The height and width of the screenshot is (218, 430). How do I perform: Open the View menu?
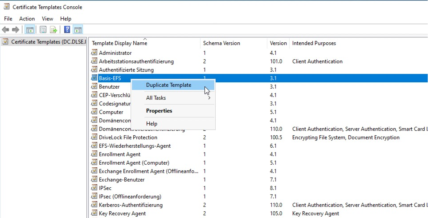tap(47, 19)
